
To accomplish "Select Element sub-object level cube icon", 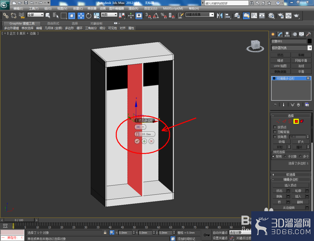I will (x=302, y=121).
